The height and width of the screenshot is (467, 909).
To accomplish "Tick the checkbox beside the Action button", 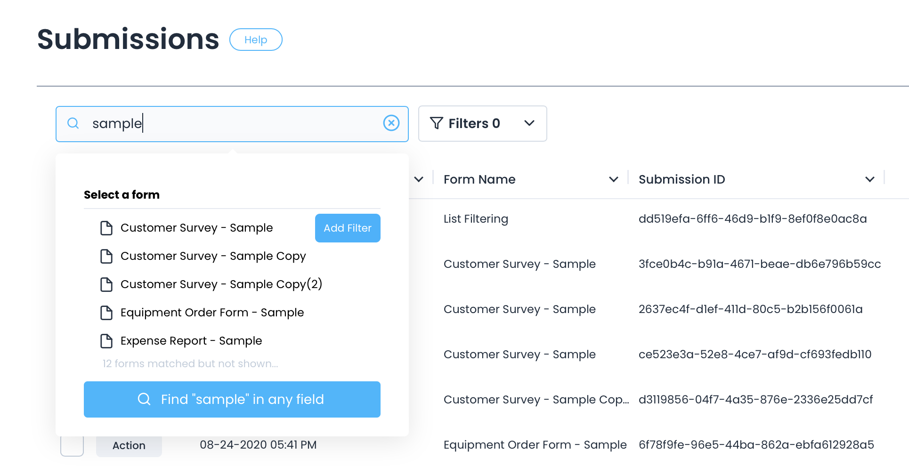I will [x=72, y=445].
